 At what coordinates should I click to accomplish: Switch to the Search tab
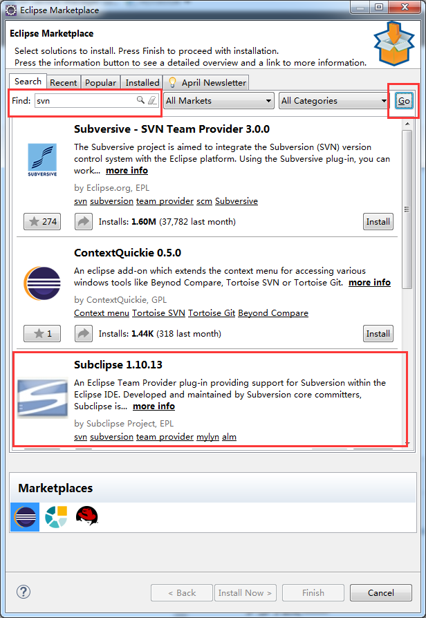[x=28, y=81]
